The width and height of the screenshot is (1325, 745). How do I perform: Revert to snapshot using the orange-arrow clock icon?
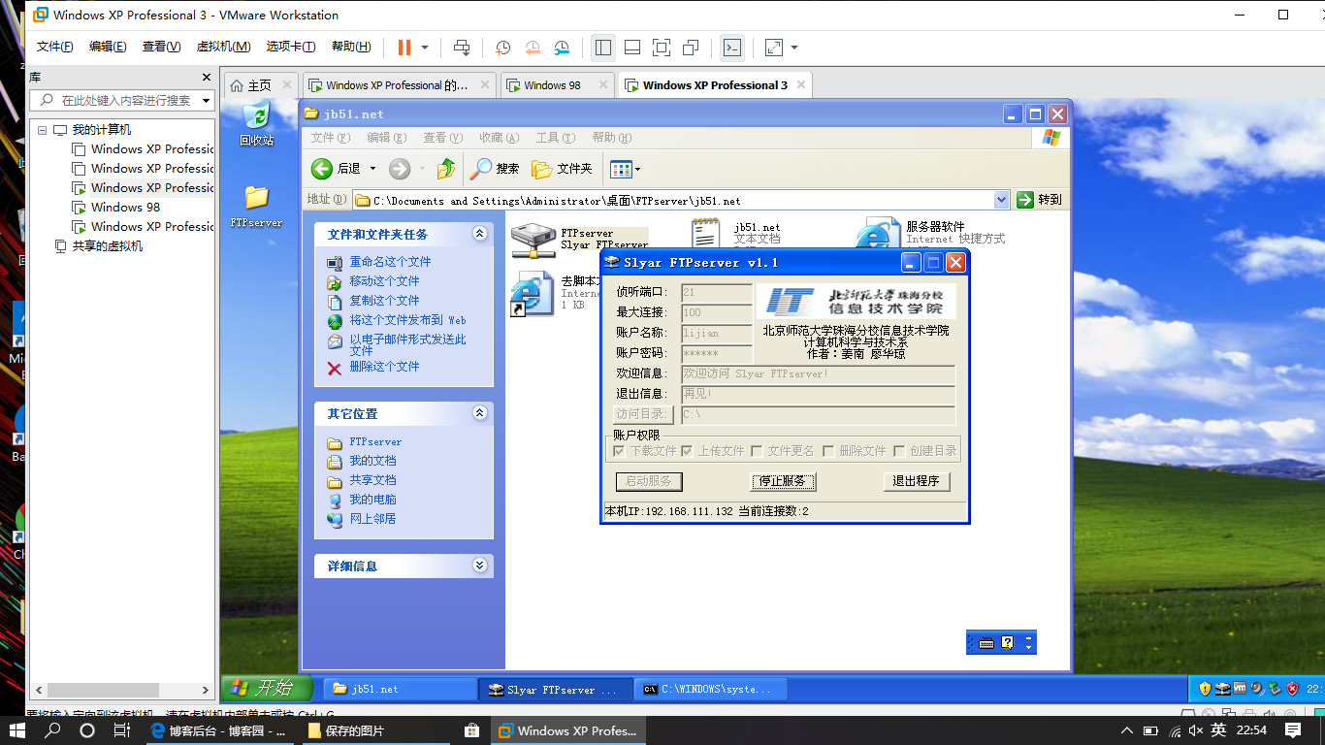[x=533, y=48]
